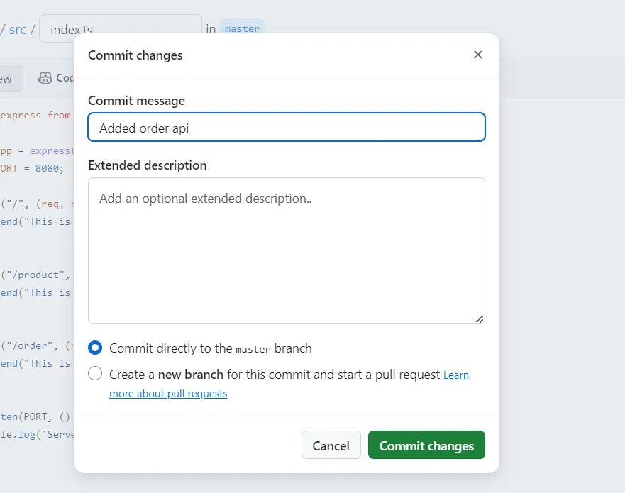
Task: Select Commit directly to the master branch
Action: tap(95, 348)
